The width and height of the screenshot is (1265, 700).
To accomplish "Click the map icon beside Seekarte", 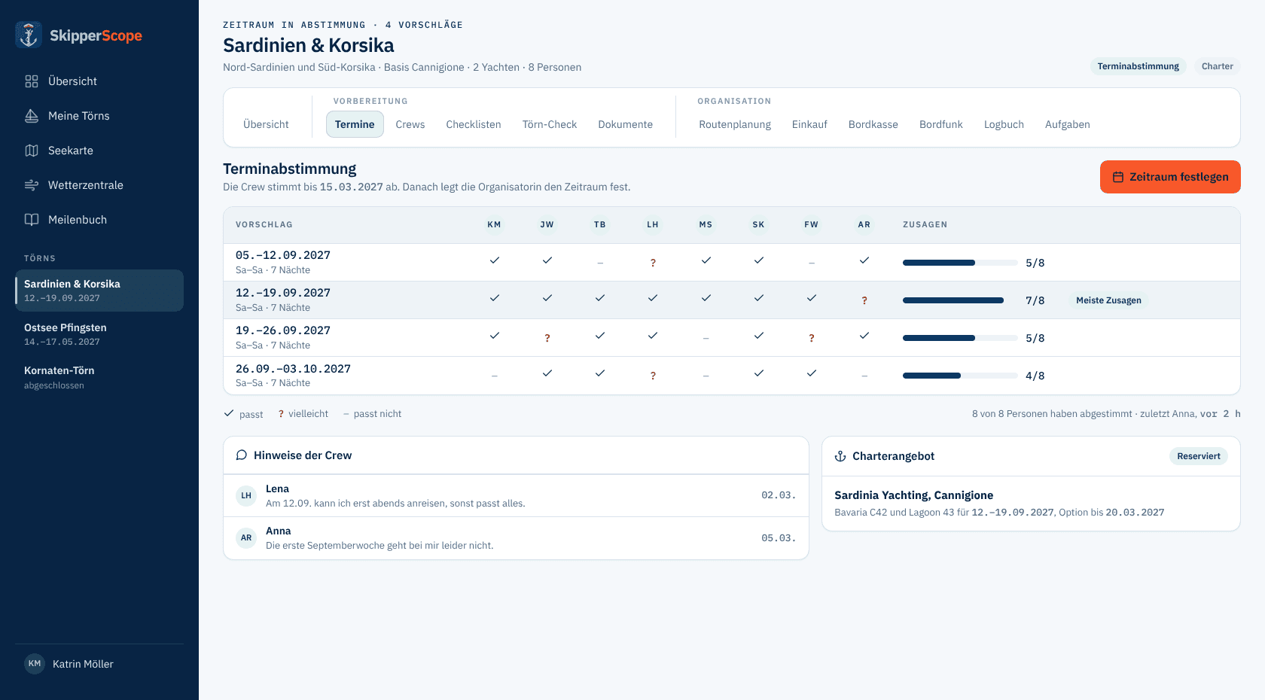I will coord(32,151).
